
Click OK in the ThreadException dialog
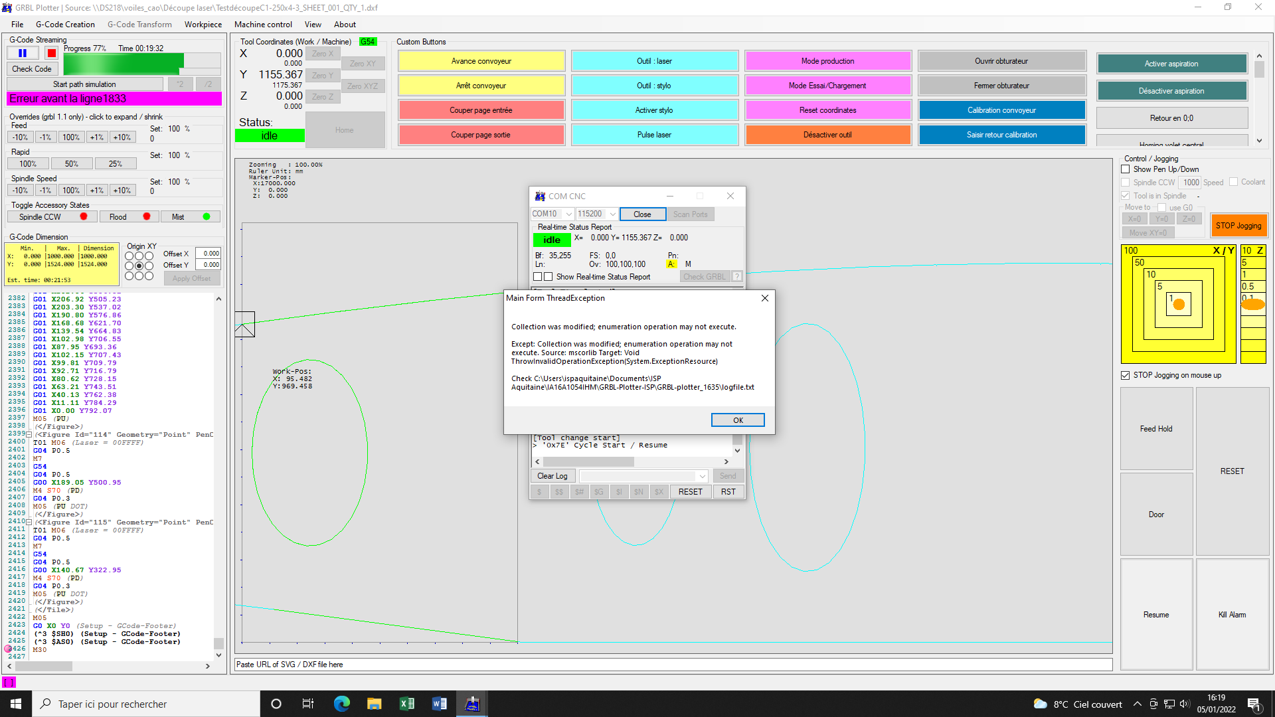click(x=737, y=420)
